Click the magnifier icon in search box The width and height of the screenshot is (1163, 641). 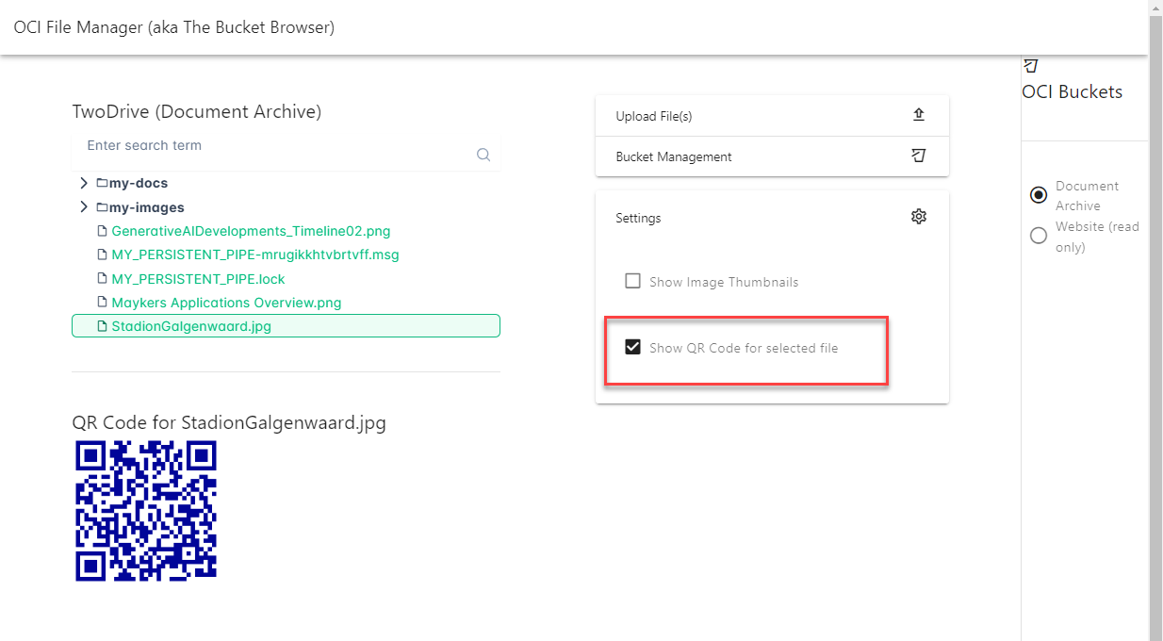click(483, 155)
